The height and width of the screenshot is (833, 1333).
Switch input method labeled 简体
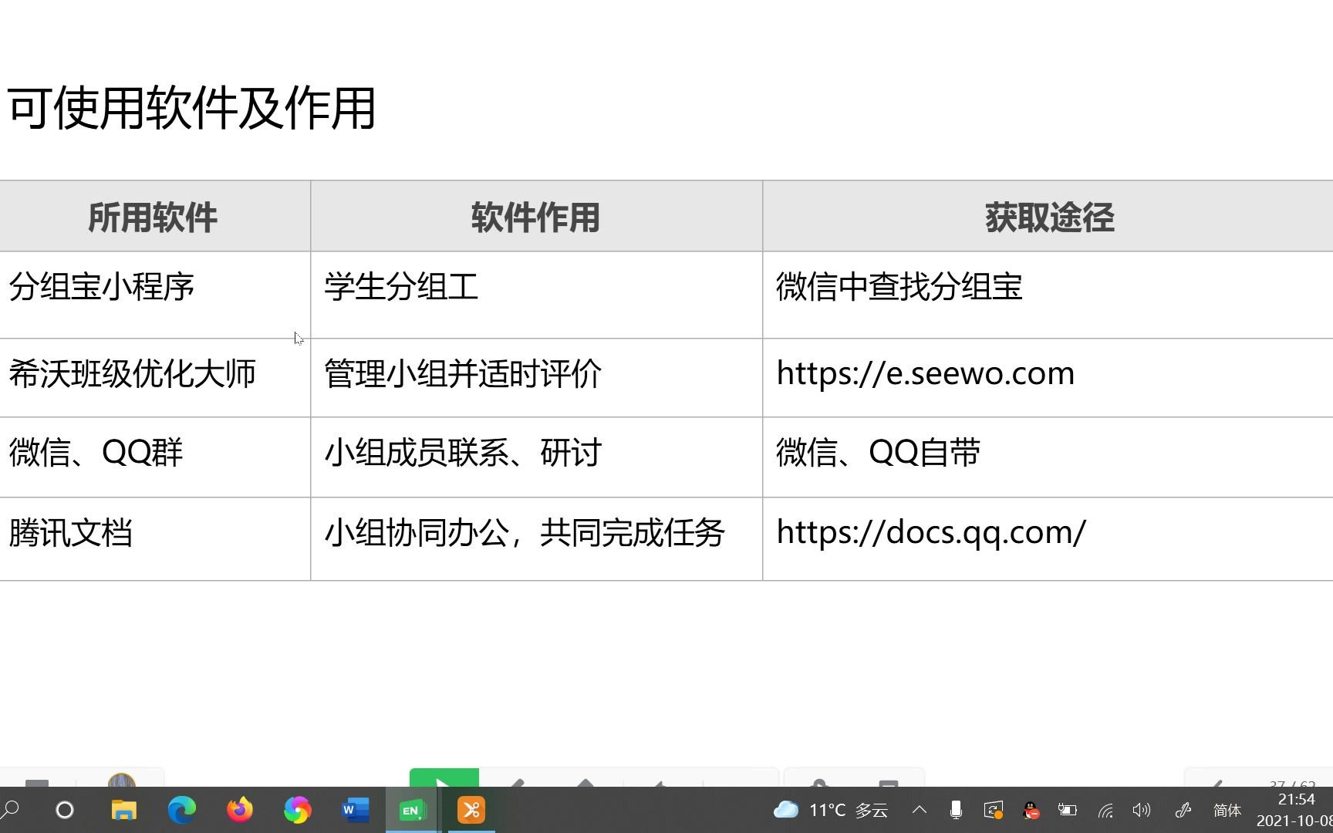(x=1227, y=810)
